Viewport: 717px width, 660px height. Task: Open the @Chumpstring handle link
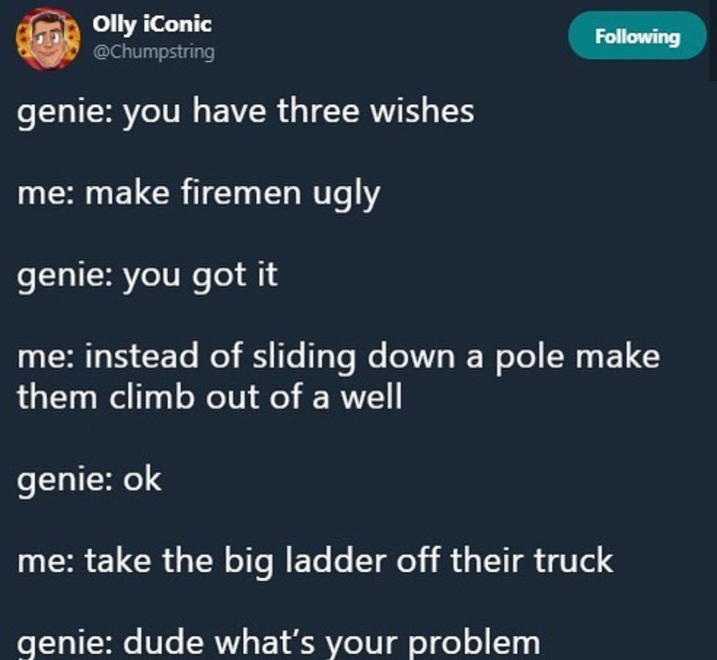(153, 51)
